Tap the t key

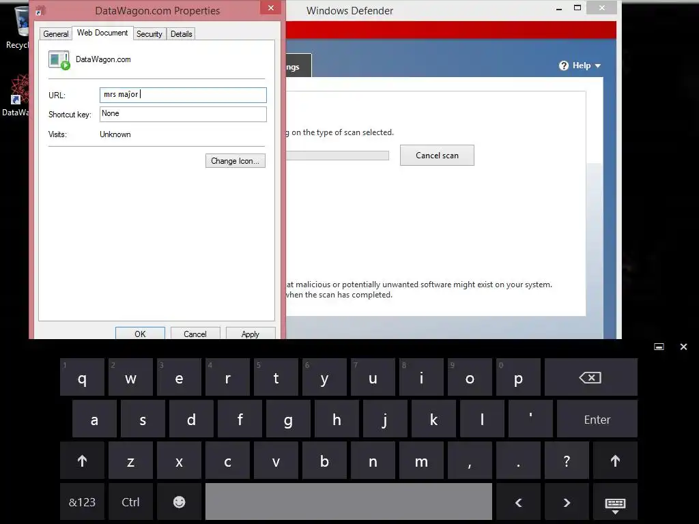tap(276, 377)
